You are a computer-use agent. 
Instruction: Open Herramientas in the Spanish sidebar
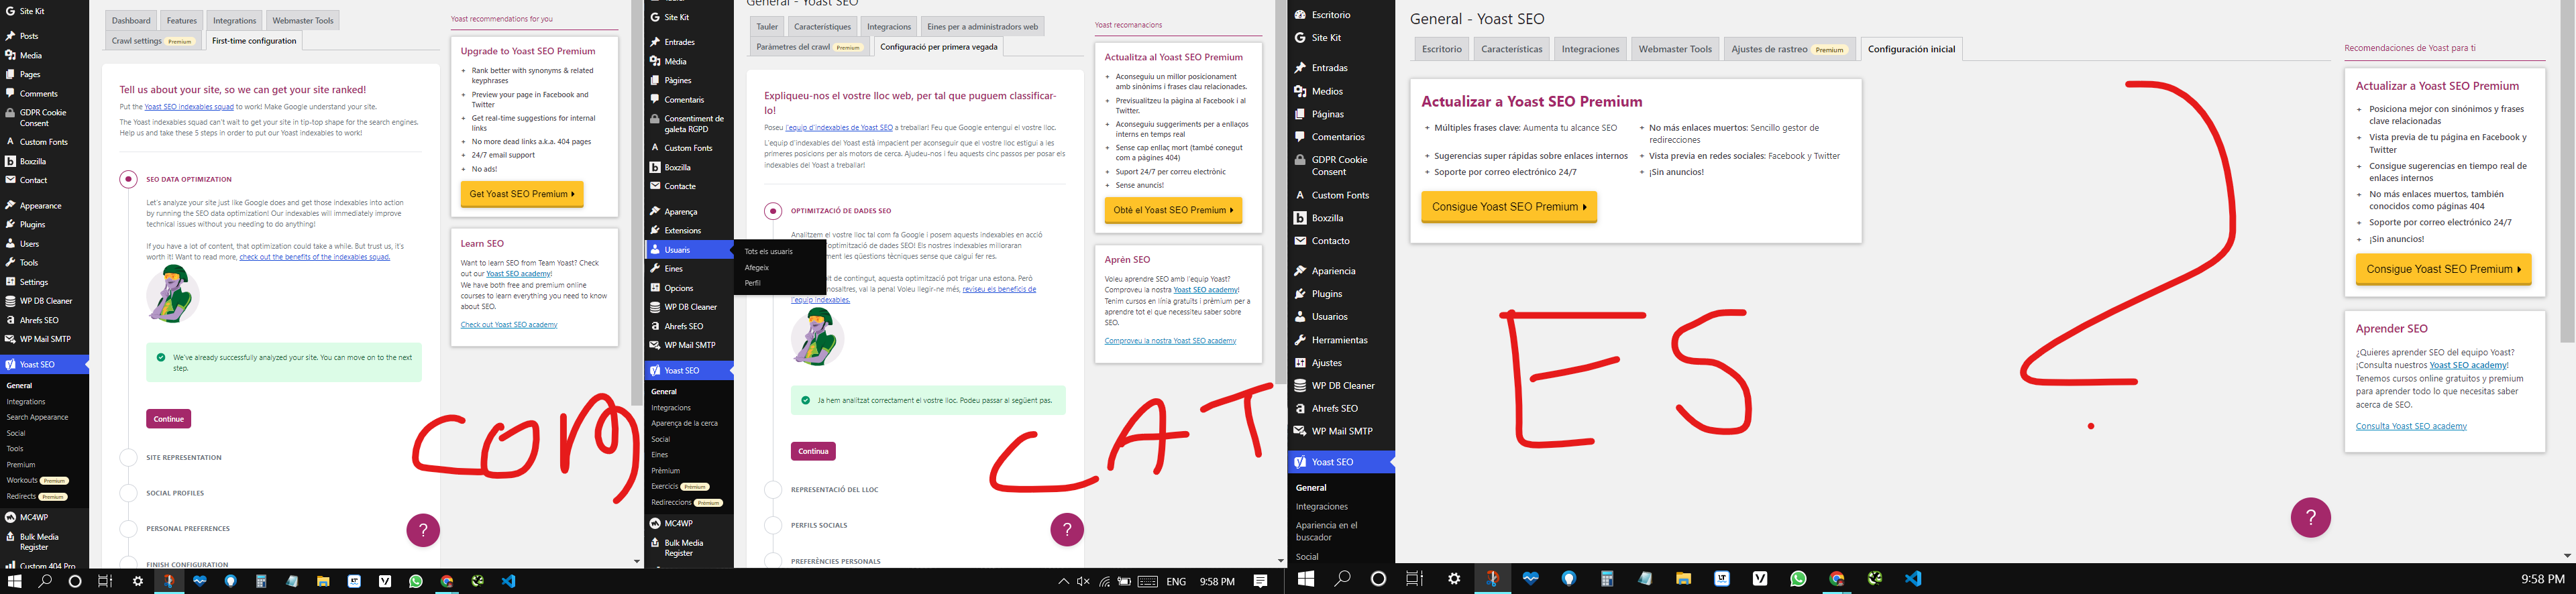[1339, 340]
